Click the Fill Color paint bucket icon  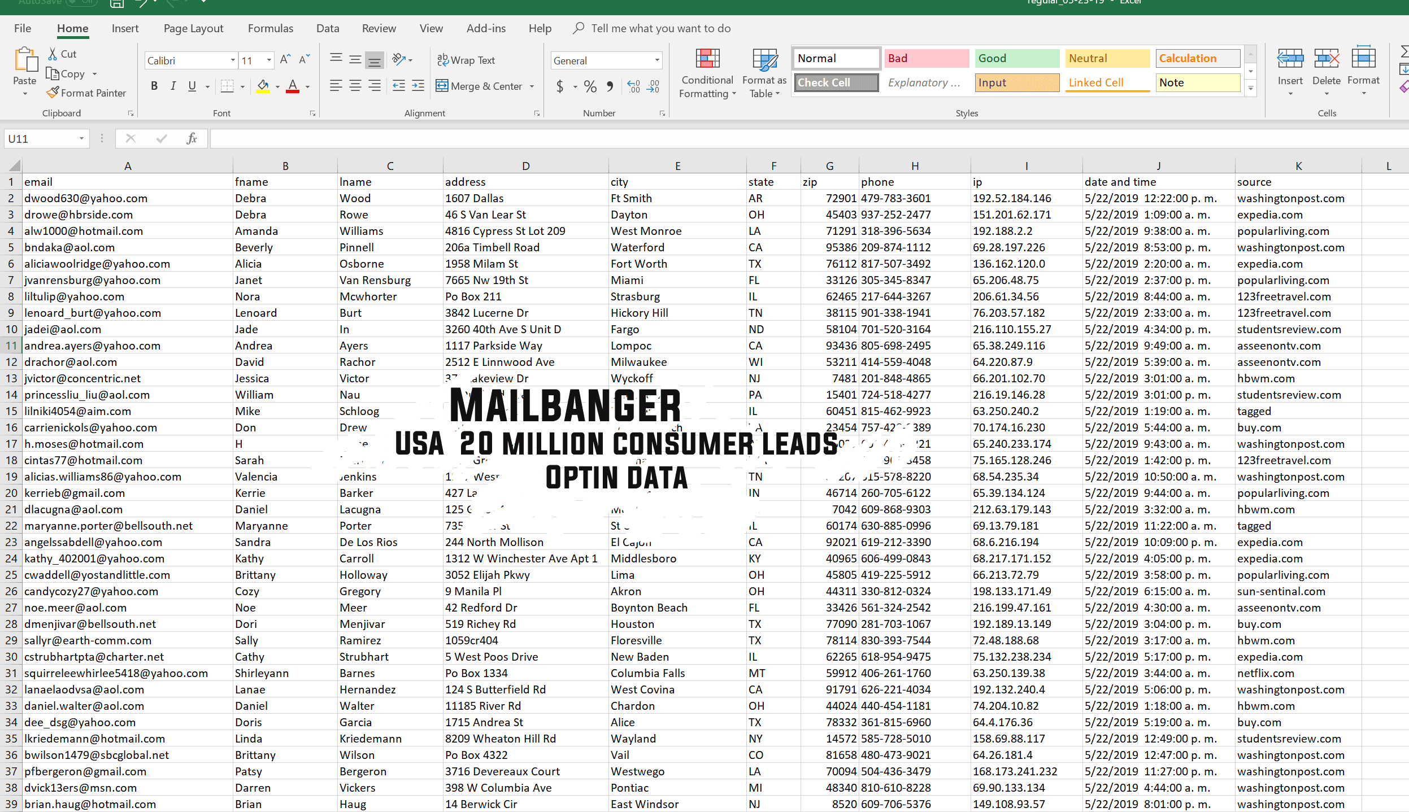tap(263, 86)
